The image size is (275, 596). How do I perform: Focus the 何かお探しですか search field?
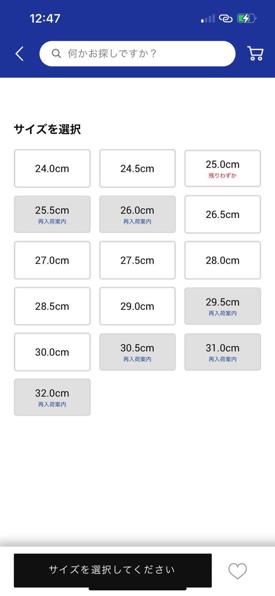137,53
